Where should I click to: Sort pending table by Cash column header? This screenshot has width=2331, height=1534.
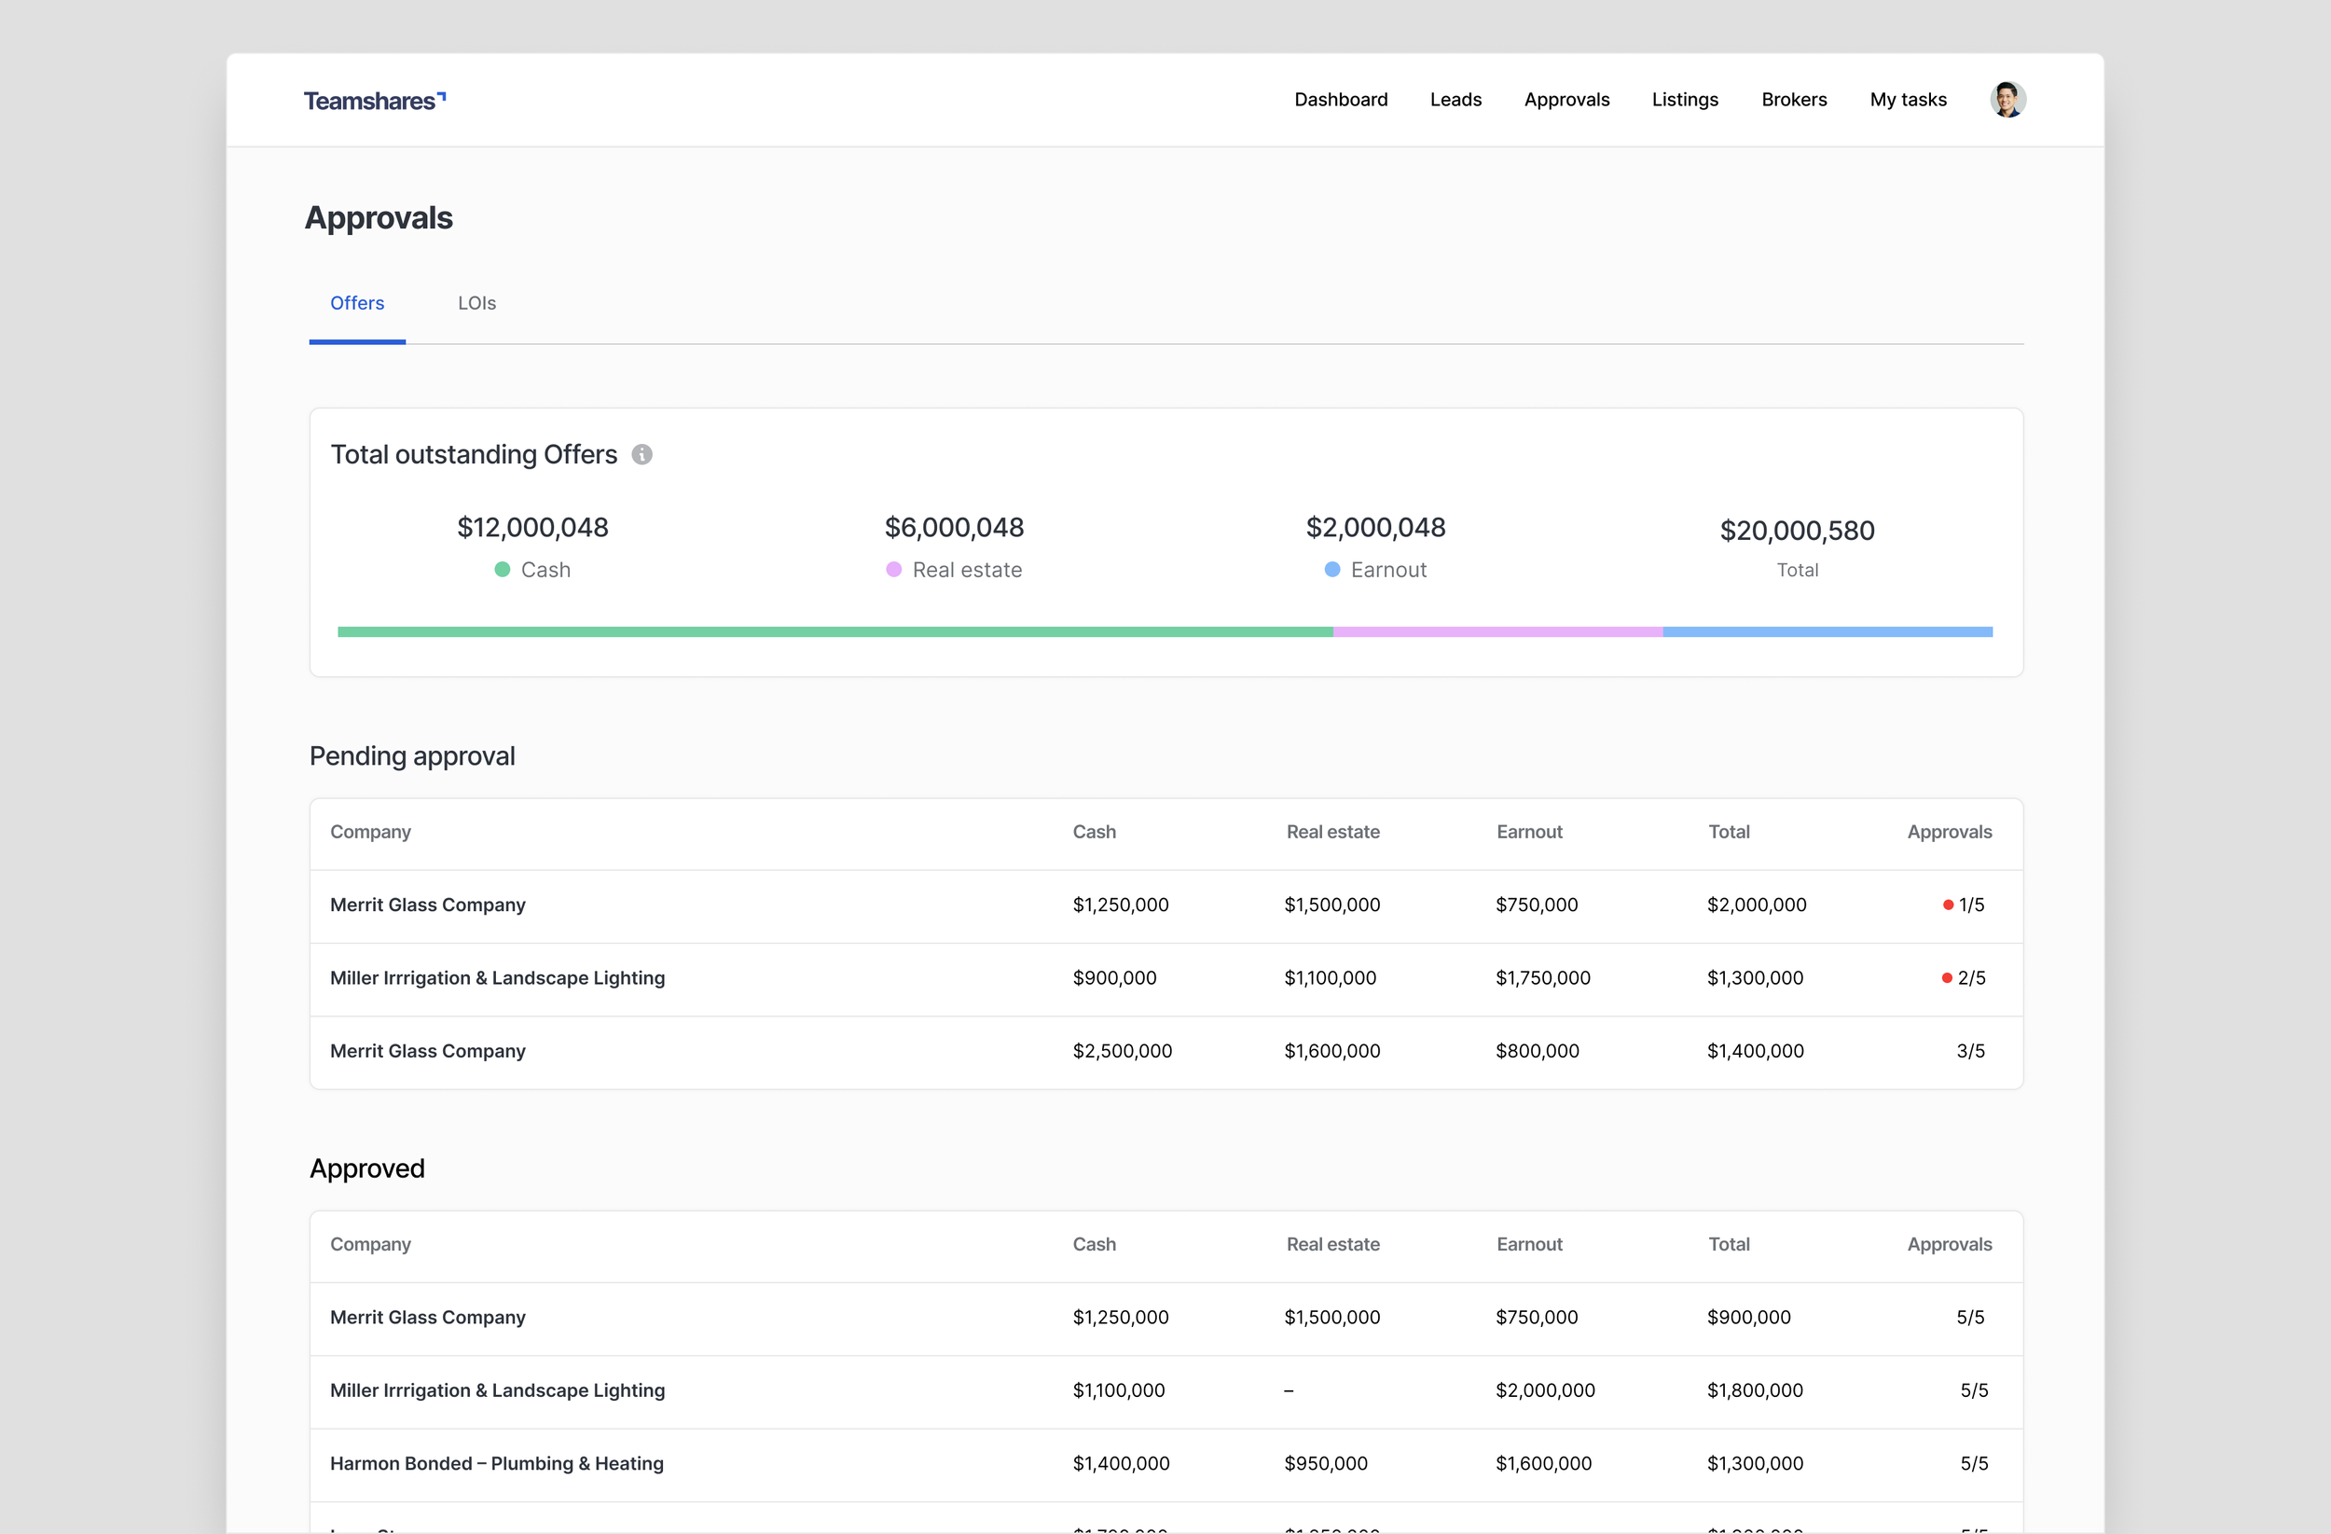coord(1094,833)
